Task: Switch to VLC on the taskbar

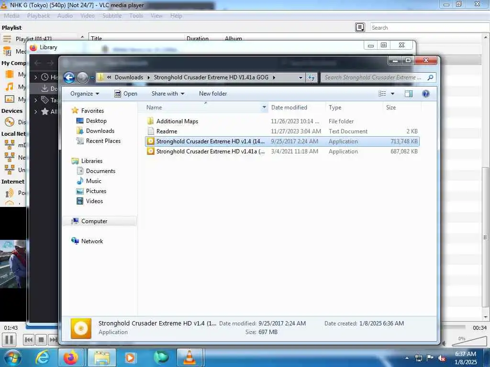Action: click(189, 357)
